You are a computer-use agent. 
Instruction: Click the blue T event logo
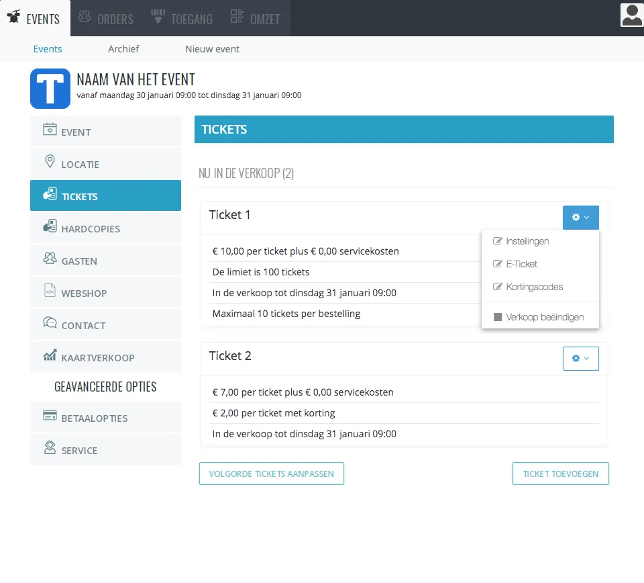[50, 89]
